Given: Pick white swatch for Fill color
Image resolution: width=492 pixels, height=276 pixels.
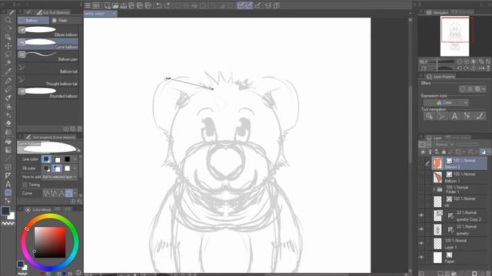Looking at the screenshot, I should (x=67, y=169).
